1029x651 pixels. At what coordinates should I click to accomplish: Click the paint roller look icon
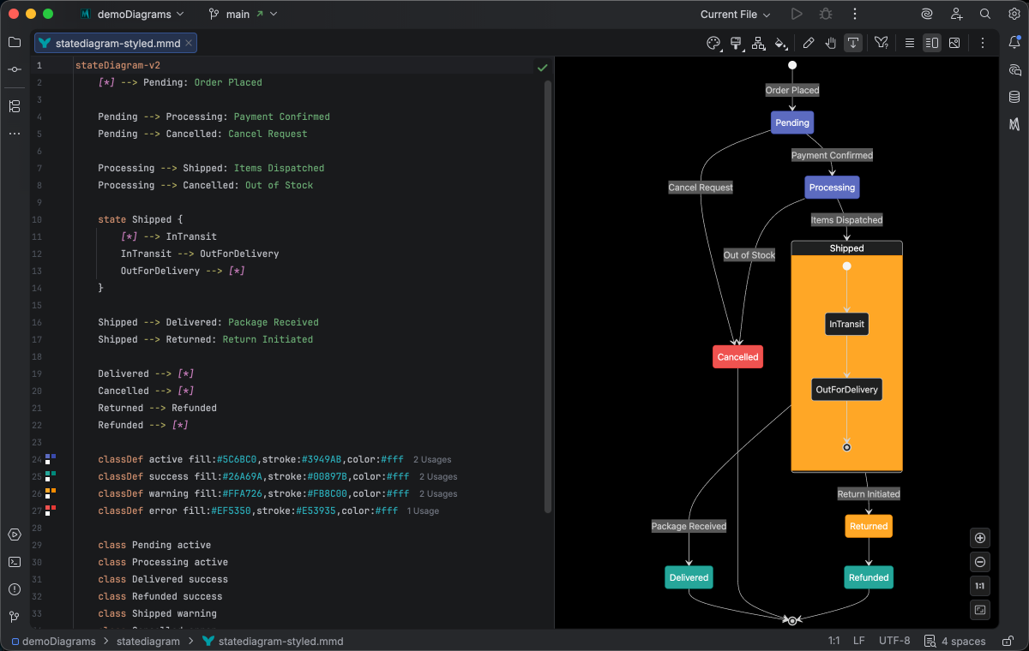[x=736, y=43]
